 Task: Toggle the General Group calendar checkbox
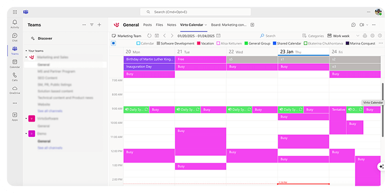[x=246, y=43]
